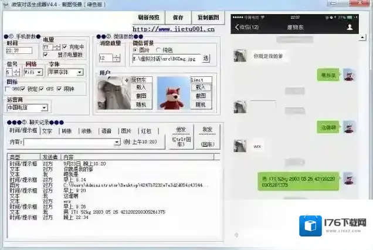
Task: Toggle the 锁定 icon checkbox
Action: pyautogui.click(x=23, y=89)
